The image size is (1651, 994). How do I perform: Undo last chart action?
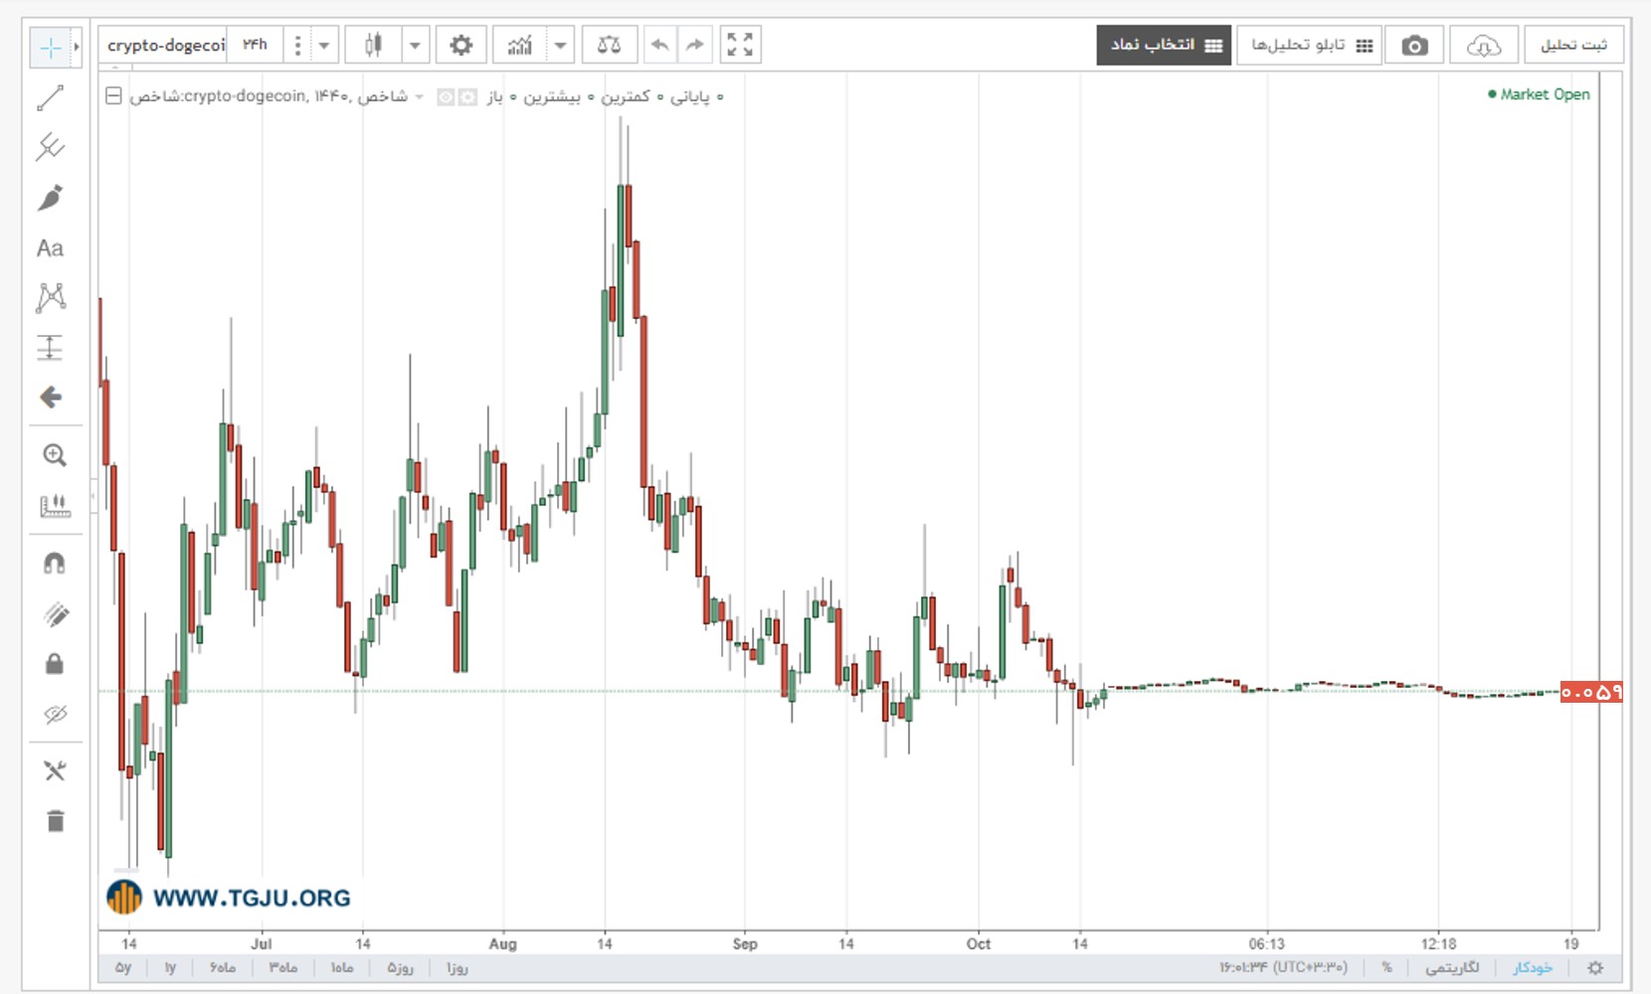[x=659, y=45]
